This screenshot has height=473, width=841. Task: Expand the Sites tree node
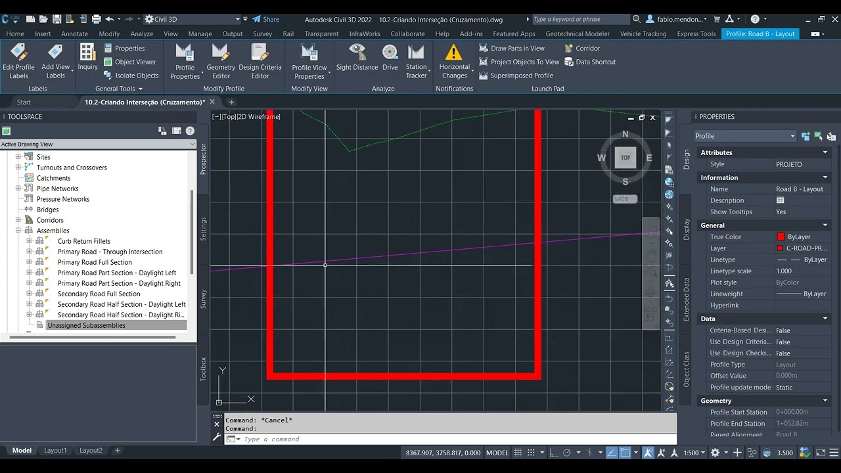18,157
